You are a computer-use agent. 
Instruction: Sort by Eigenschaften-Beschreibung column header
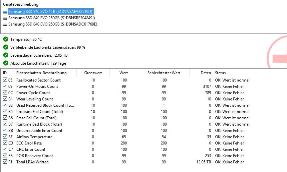point(45,73)
